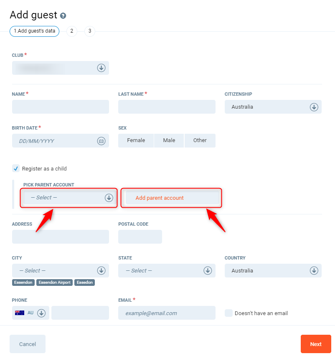Viewport: 335px width, 364px height.
Task: Click the phone country code arrow icon
Action: tap(41, 313)
